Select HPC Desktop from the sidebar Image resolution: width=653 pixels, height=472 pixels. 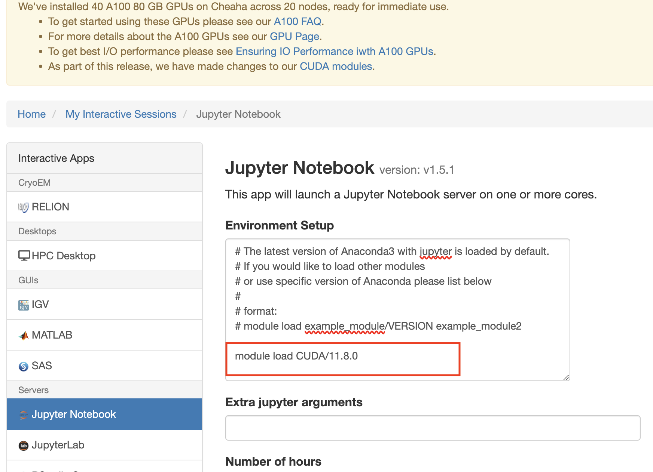click(x=64, y=256)
